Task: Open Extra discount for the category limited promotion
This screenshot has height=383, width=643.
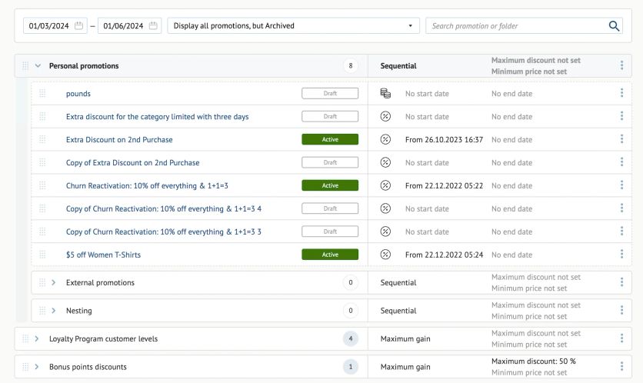Action: pyautogui.click(x=158, y=116)
